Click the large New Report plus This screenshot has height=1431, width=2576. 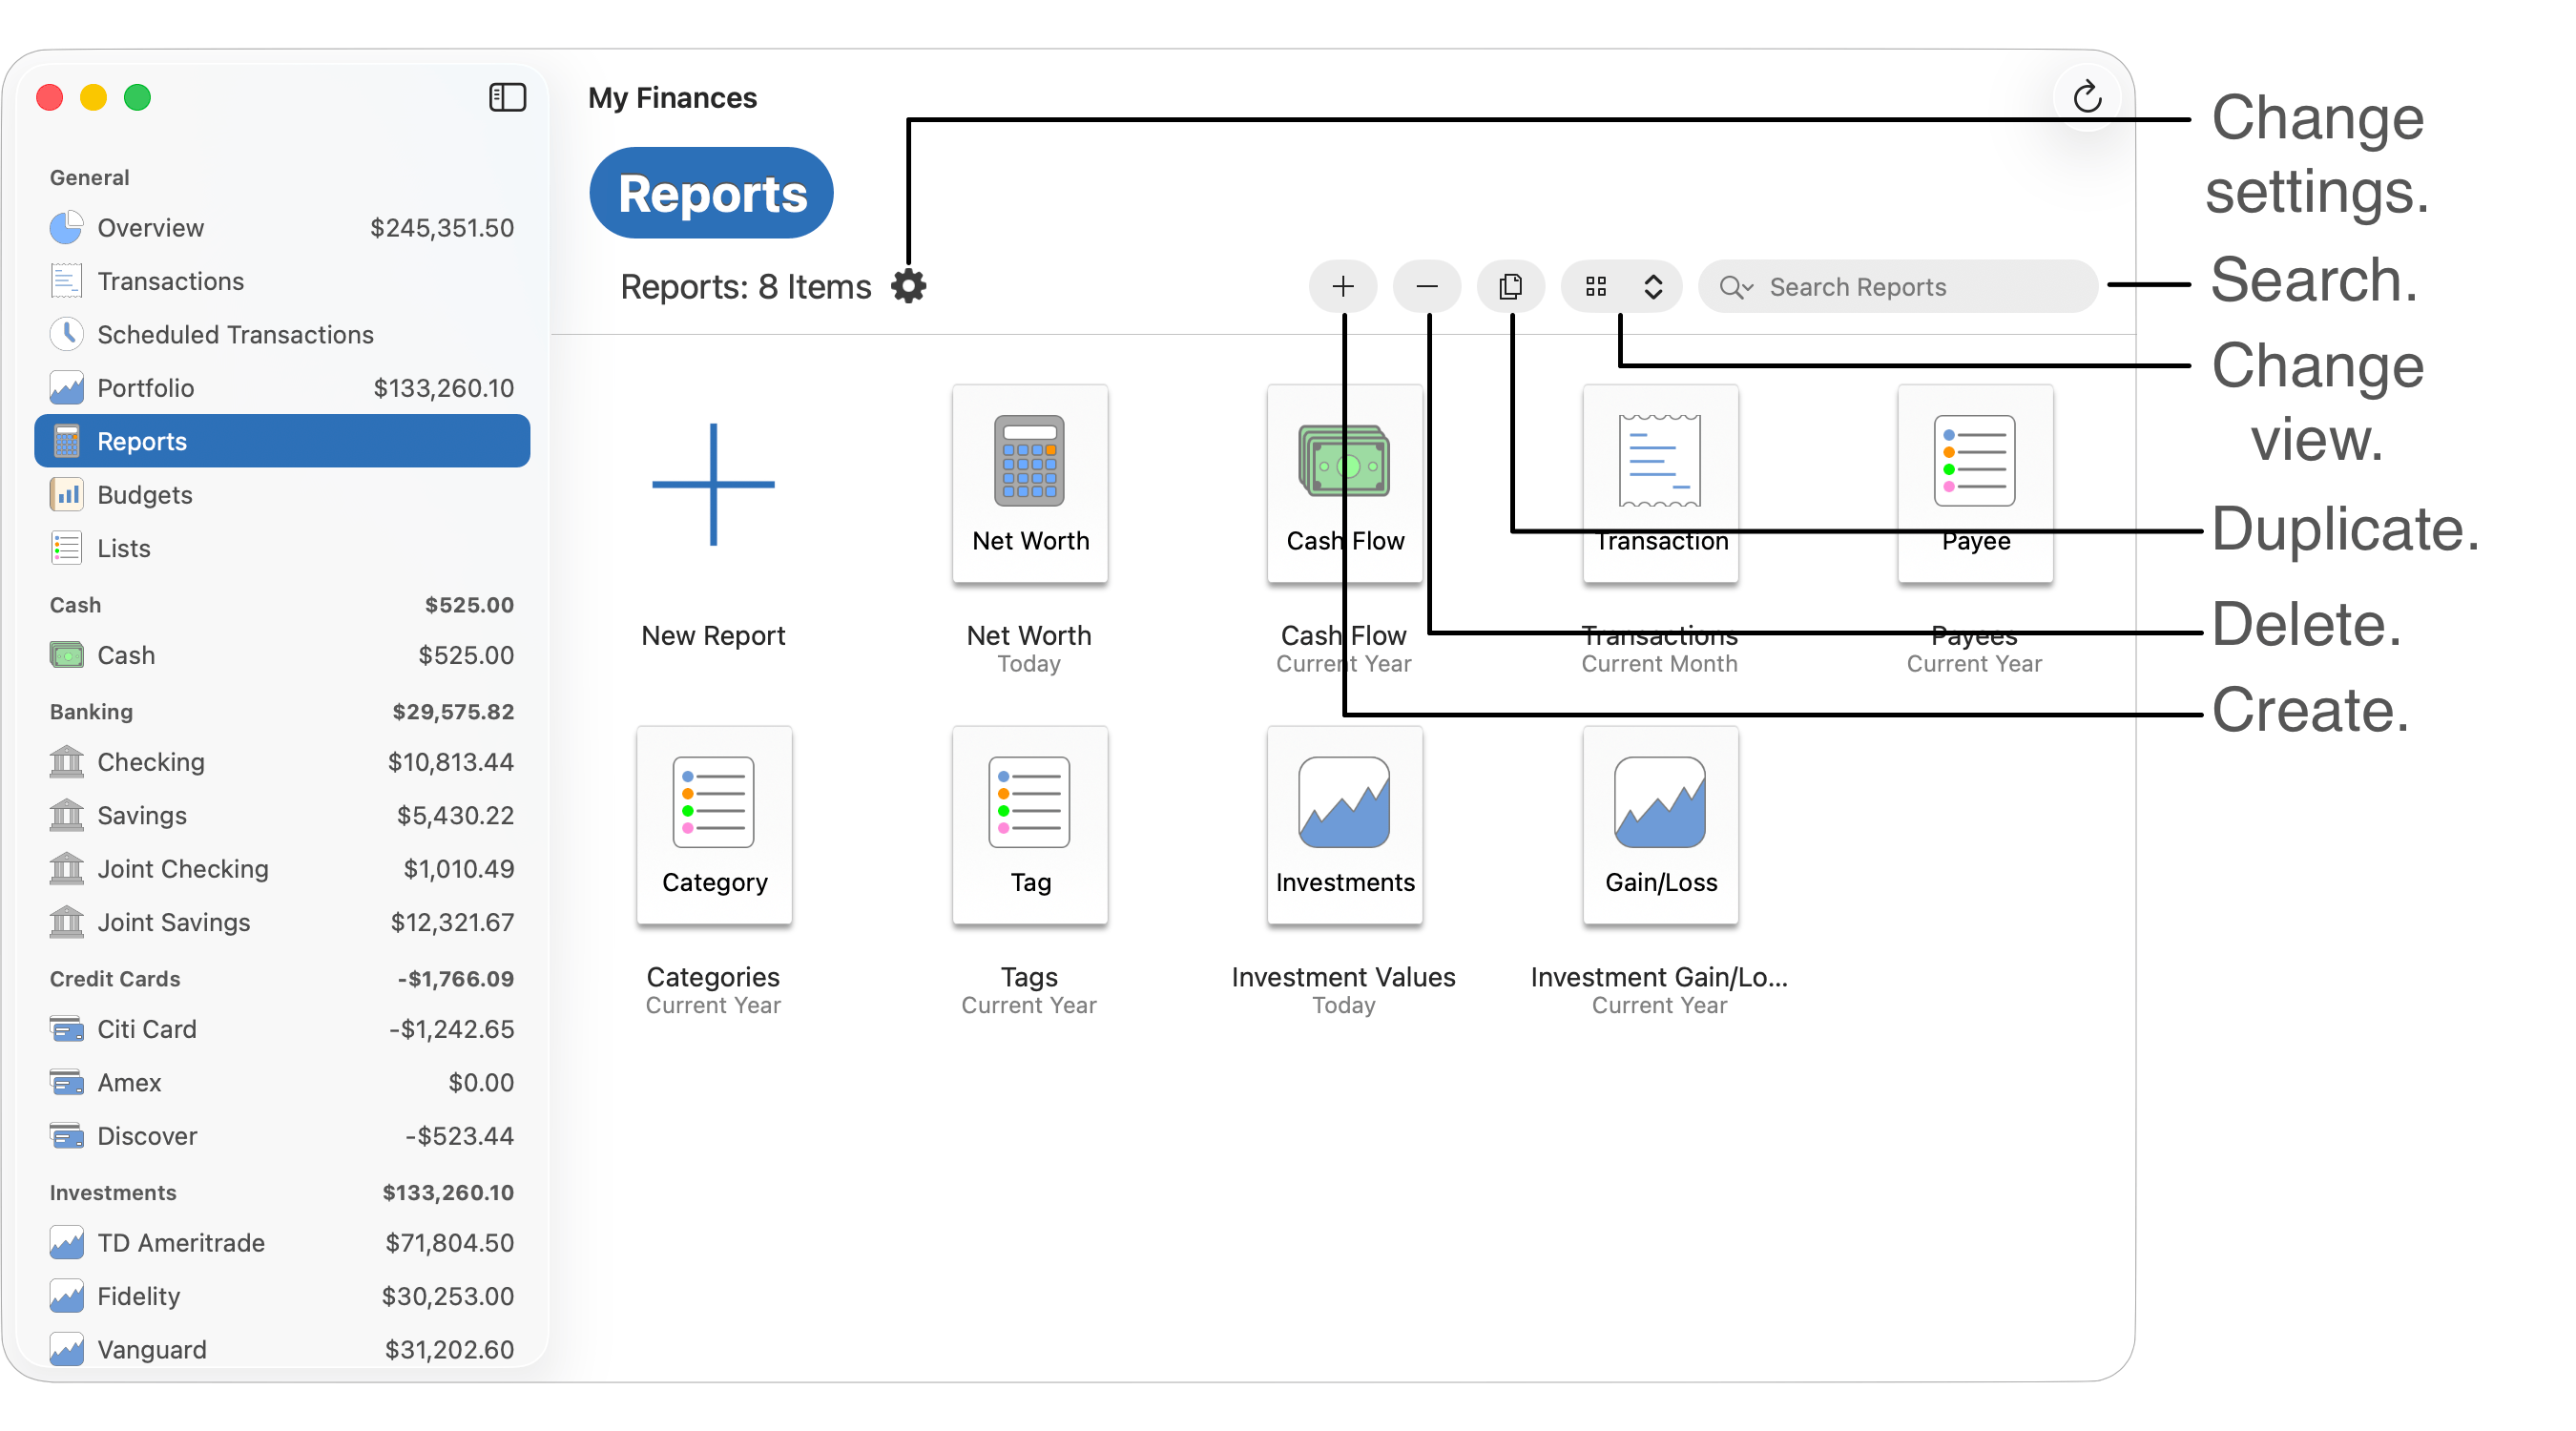(x=713, y=484)
